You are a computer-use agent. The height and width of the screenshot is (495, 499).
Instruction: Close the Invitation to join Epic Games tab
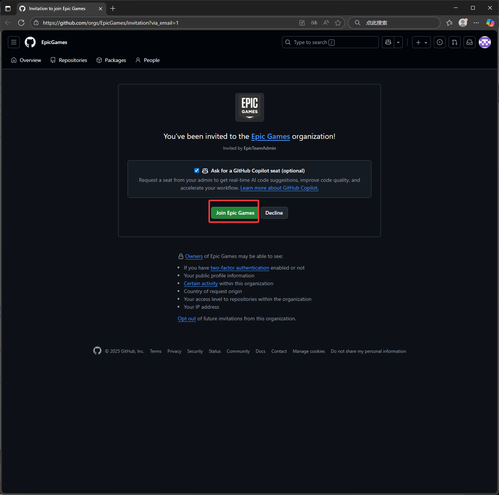[100, 9]
